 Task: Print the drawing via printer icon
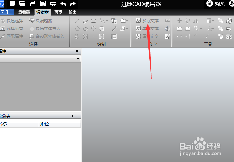tap(53, 3)
